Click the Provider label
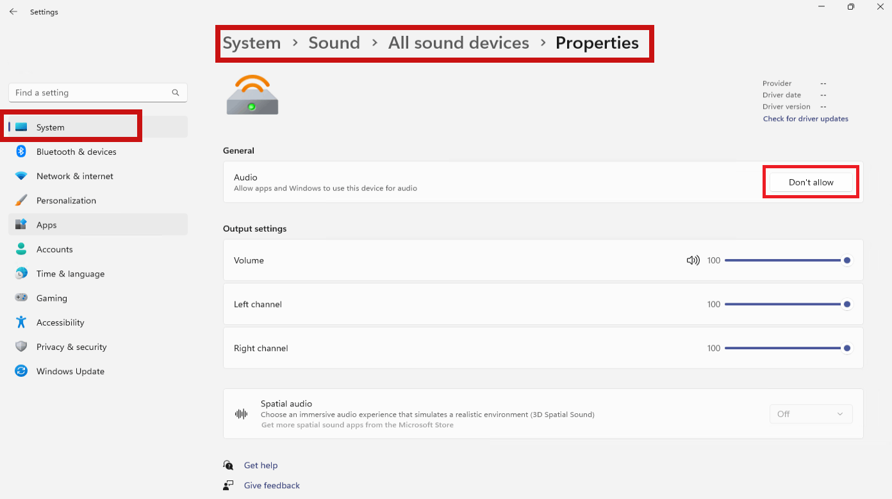Viewport: 892px width, 499px height. click(x=777, y=83)
